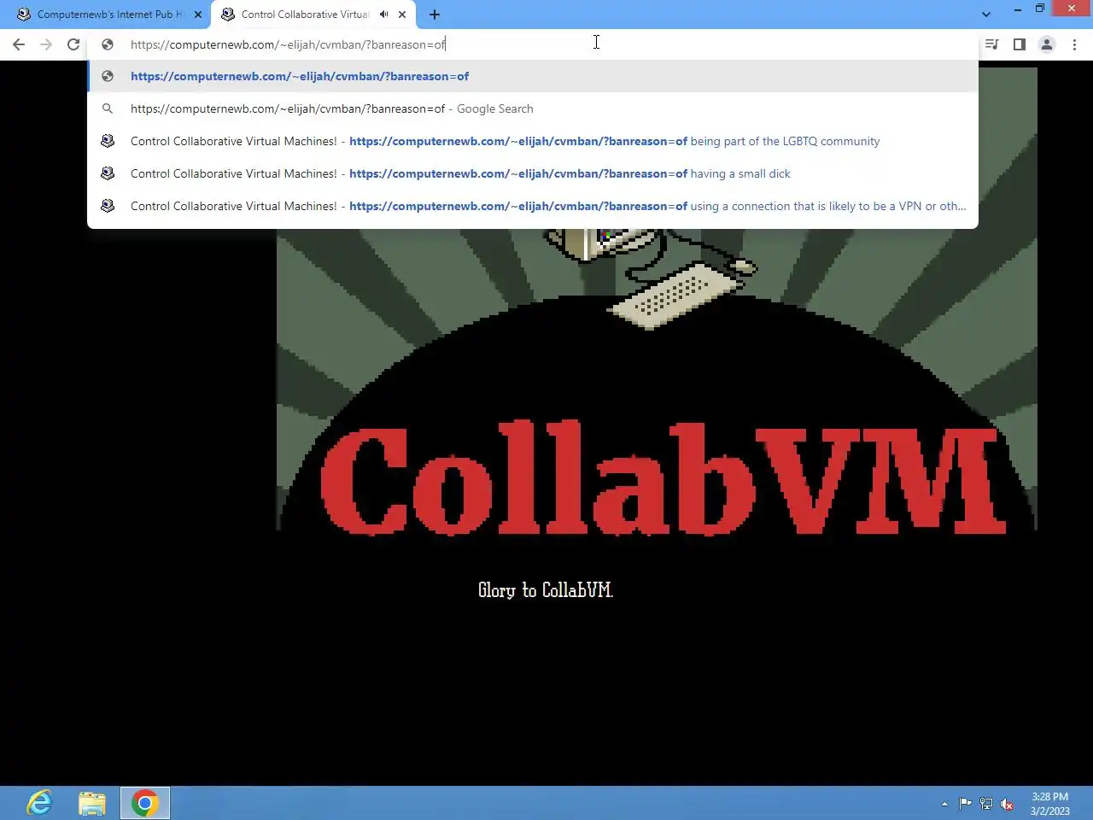Pick the suggestion about VPN connection

[533, 206]
